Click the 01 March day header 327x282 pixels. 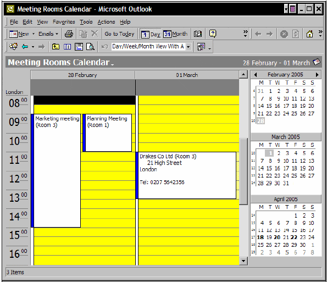click(x=187, y=75)
